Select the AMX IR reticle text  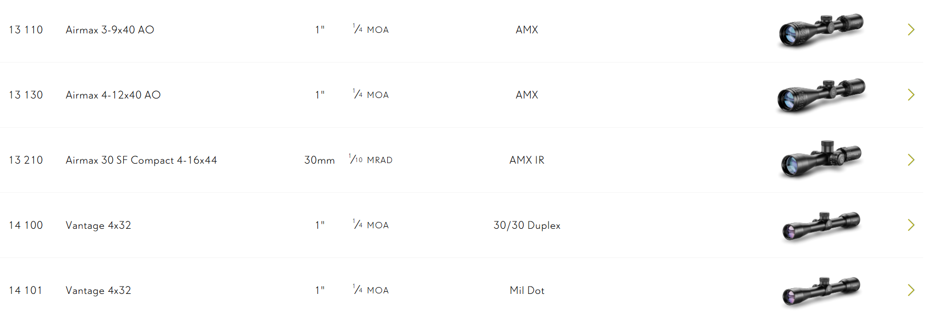point(527,160)
